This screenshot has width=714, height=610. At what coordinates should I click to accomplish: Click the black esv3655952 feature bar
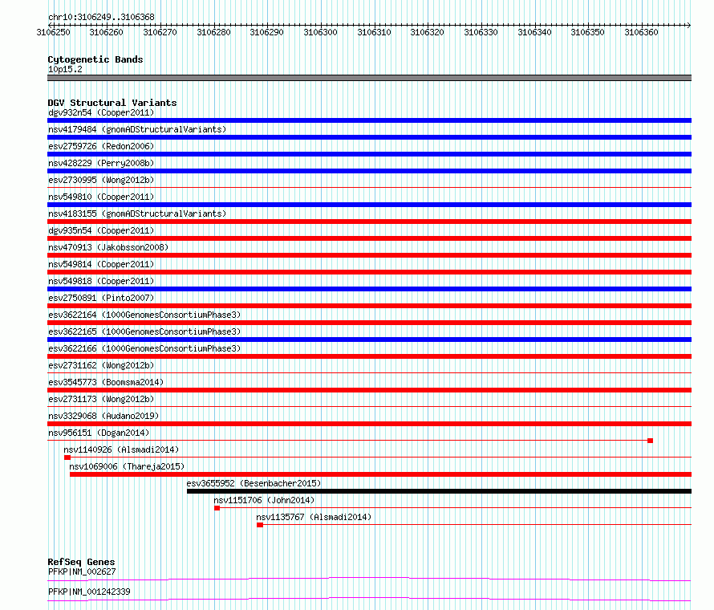439,491
